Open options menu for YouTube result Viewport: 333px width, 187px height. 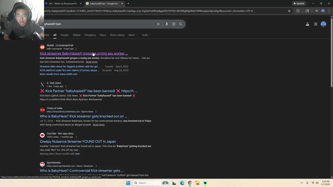click(76, 137)
